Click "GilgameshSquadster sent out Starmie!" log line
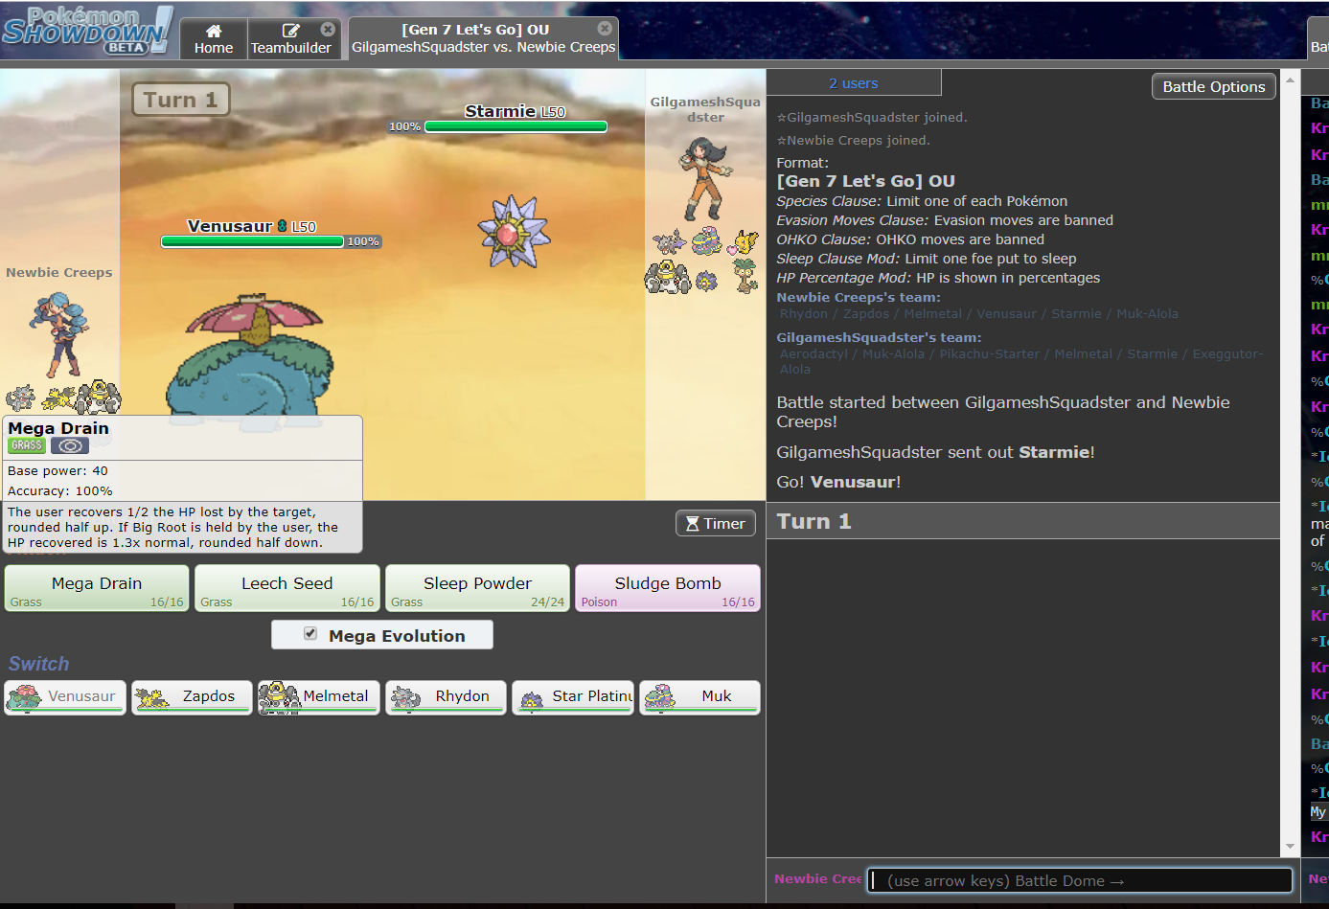This screenshot has width=1329, height=909. [x=935, y=452]
